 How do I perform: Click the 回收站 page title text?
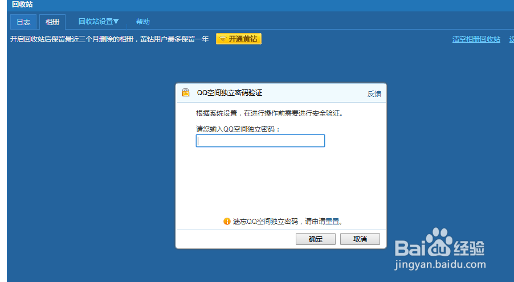[22, 5]
